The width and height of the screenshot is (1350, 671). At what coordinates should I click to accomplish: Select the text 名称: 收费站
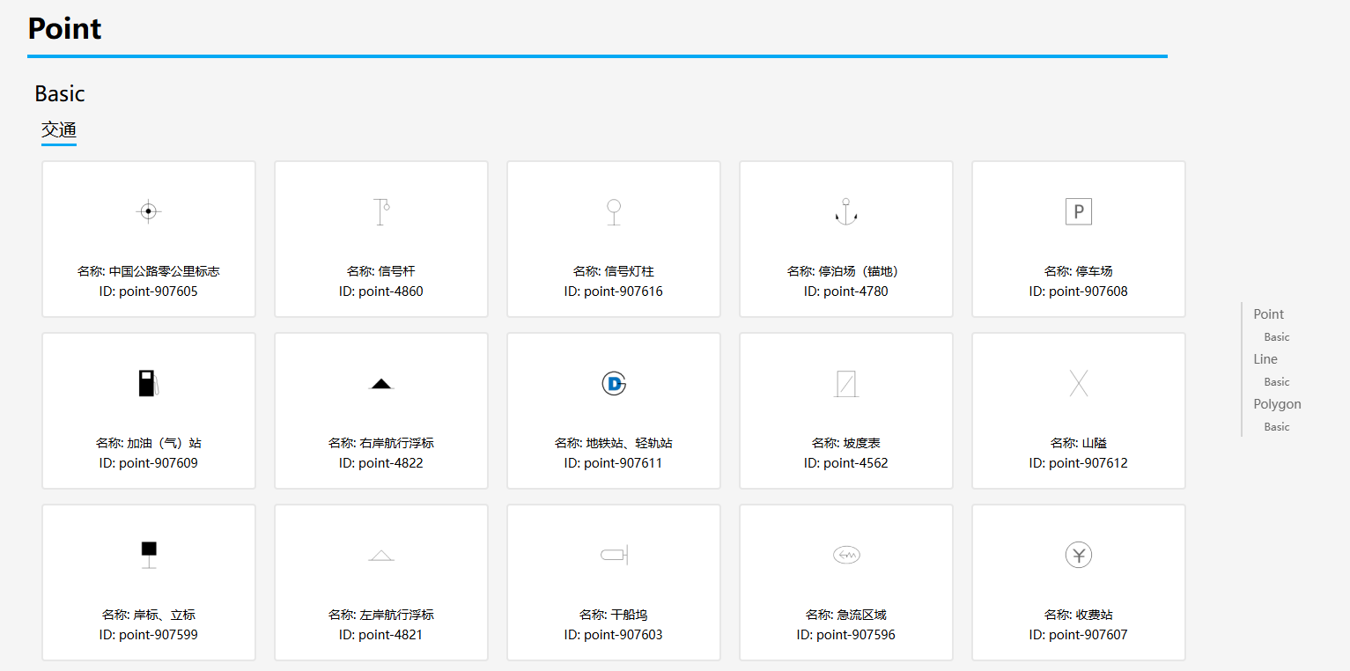pyautogui.click(x=1079, y=615)
